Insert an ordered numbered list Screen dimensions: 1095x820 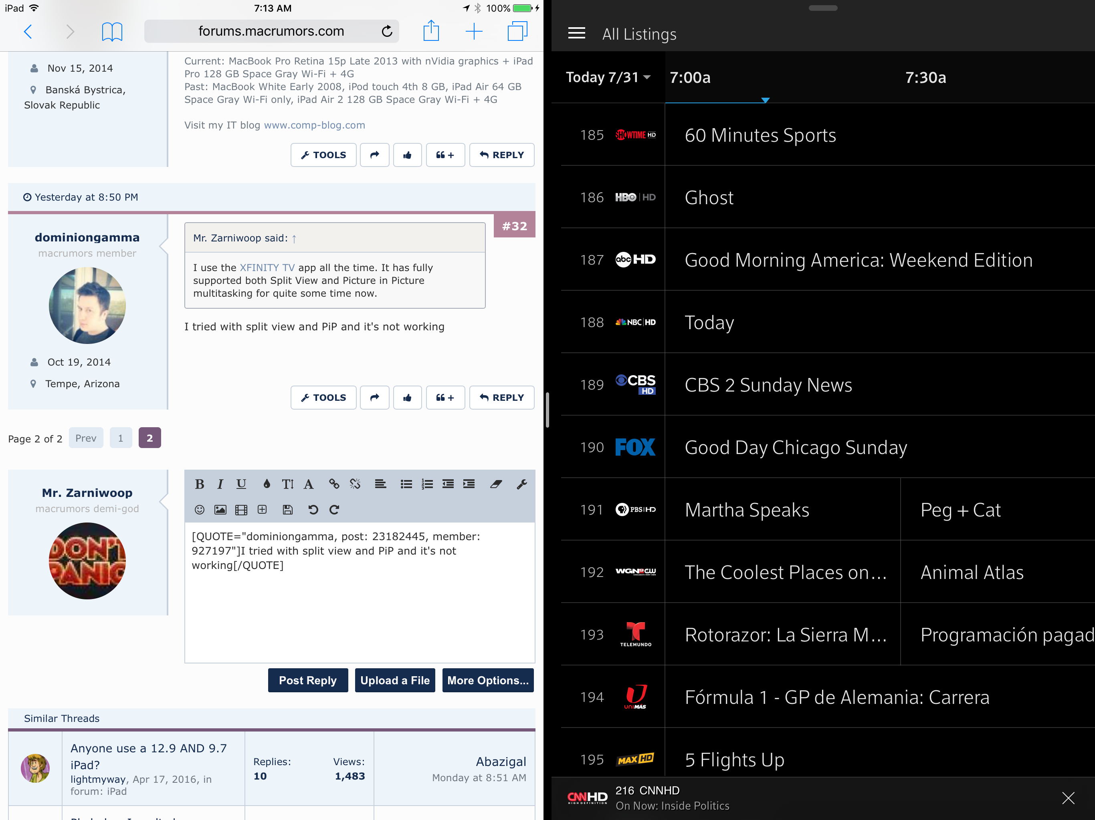coord(427,484)
